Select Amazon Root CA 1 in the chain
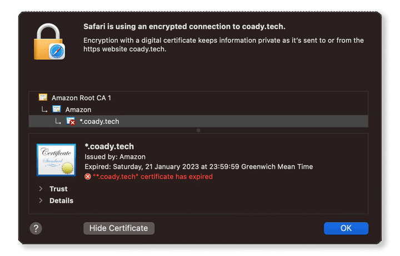The width and height of the screenshot is (400, 256). [198, 97]
